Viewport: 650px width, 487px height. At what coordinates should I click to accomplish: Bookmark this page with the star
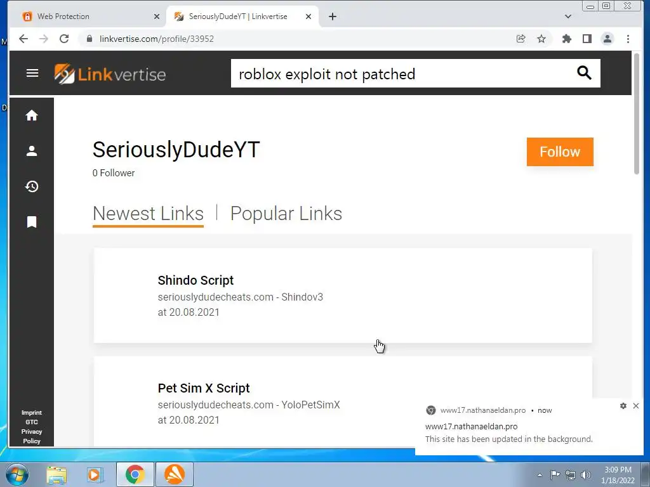(x=541, y=39)
